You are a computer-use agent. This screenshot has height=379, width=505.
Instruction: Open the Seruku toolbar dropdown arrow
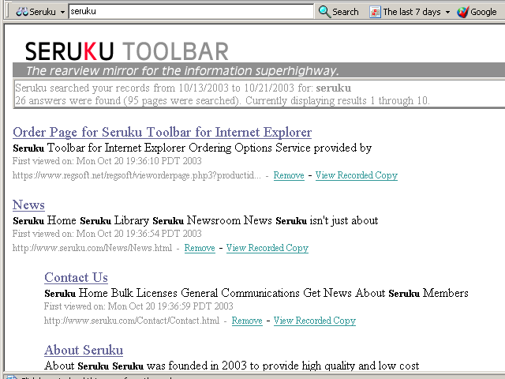coord(62,13)
